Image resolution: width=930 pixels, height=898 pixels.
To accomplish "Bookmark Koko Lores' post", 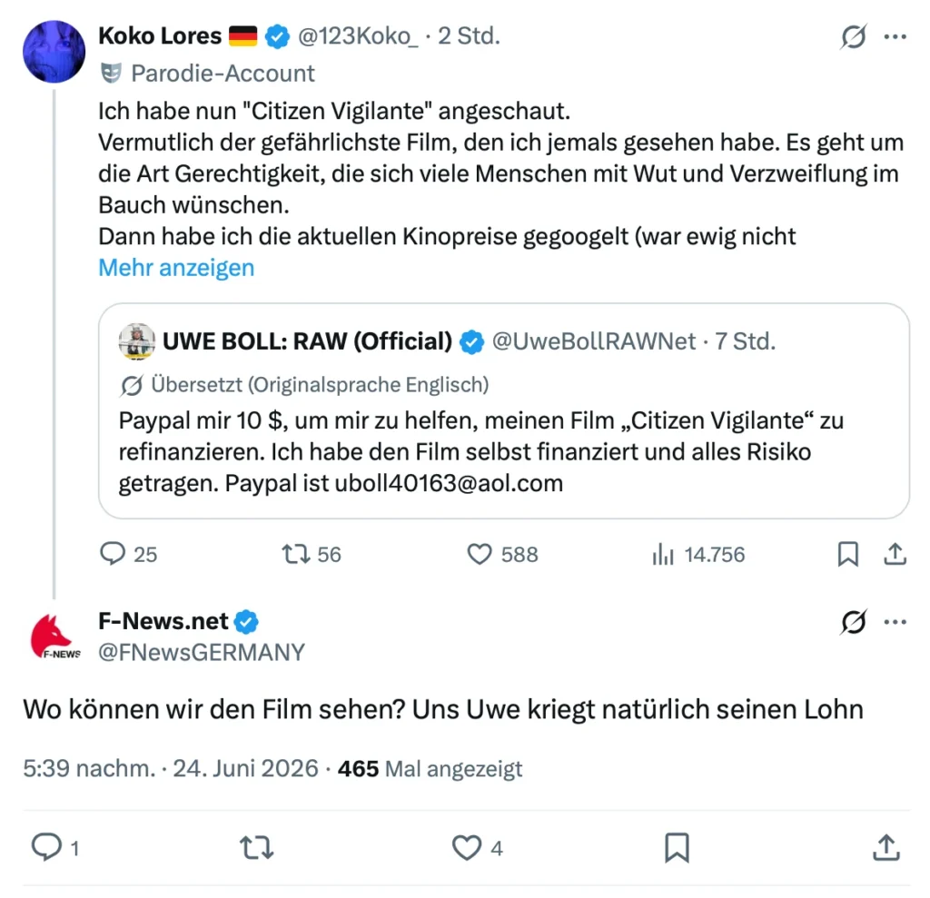I will (847, 554).
